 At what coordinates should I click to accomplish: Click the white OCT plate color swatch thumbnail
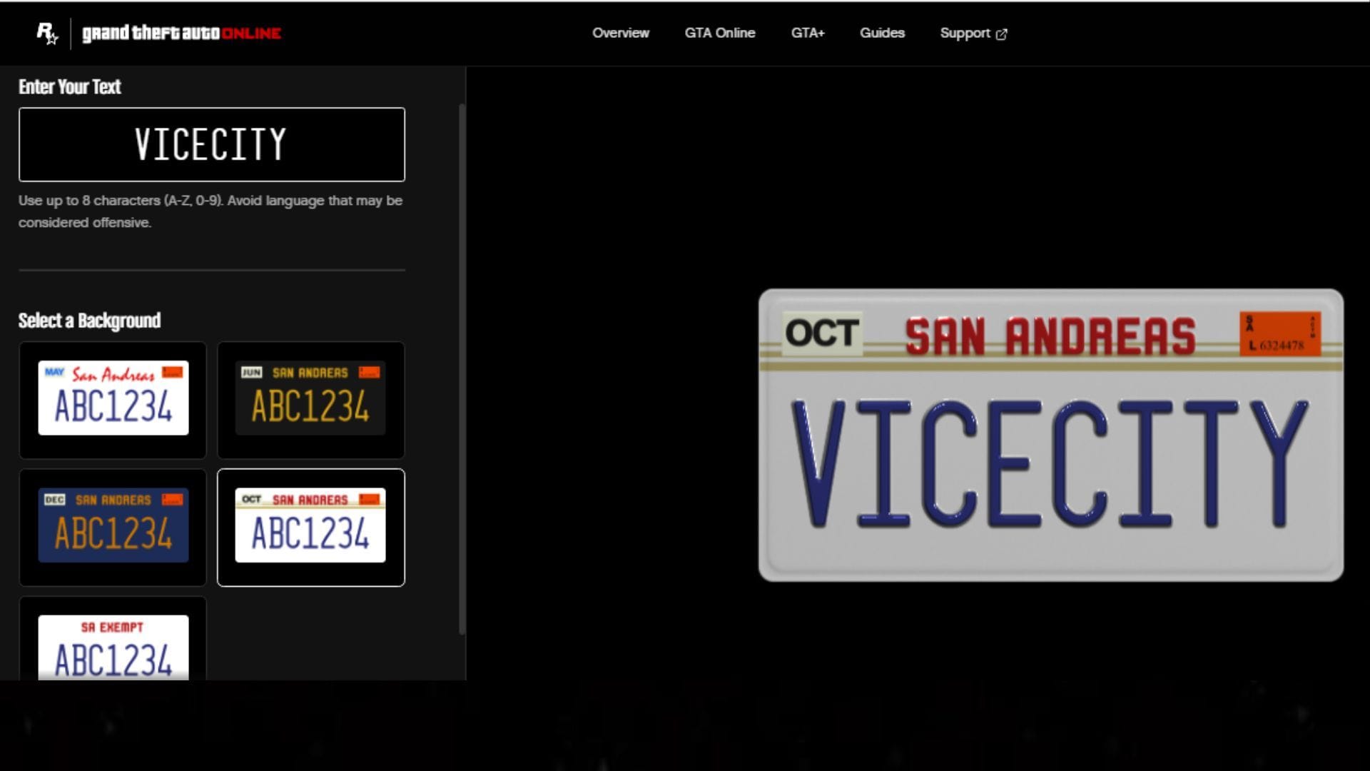click(x=310, y=527)
